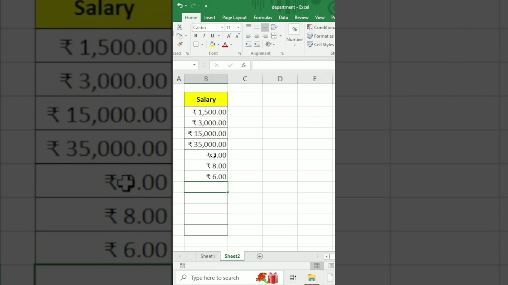Click the Copy icon in Clipboard group
The width and height of the screenshot is (508, 285).
click(179, 36)
